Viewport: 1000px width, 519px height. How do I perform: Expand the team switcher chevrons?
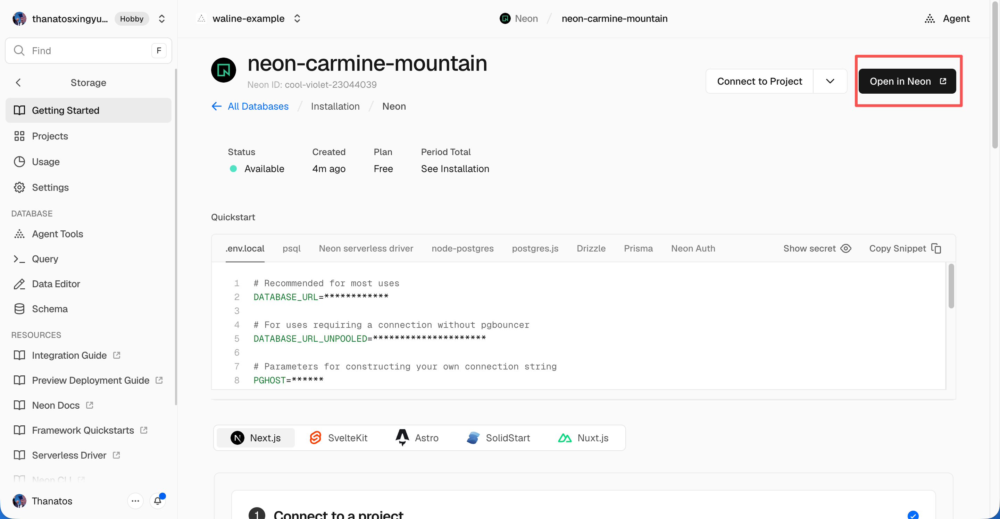(162, 19)
